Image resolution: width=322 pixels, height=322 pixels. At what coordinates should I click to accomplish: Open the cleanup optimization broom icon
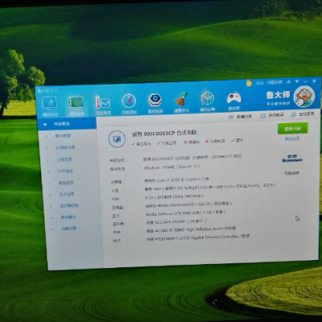181,99
